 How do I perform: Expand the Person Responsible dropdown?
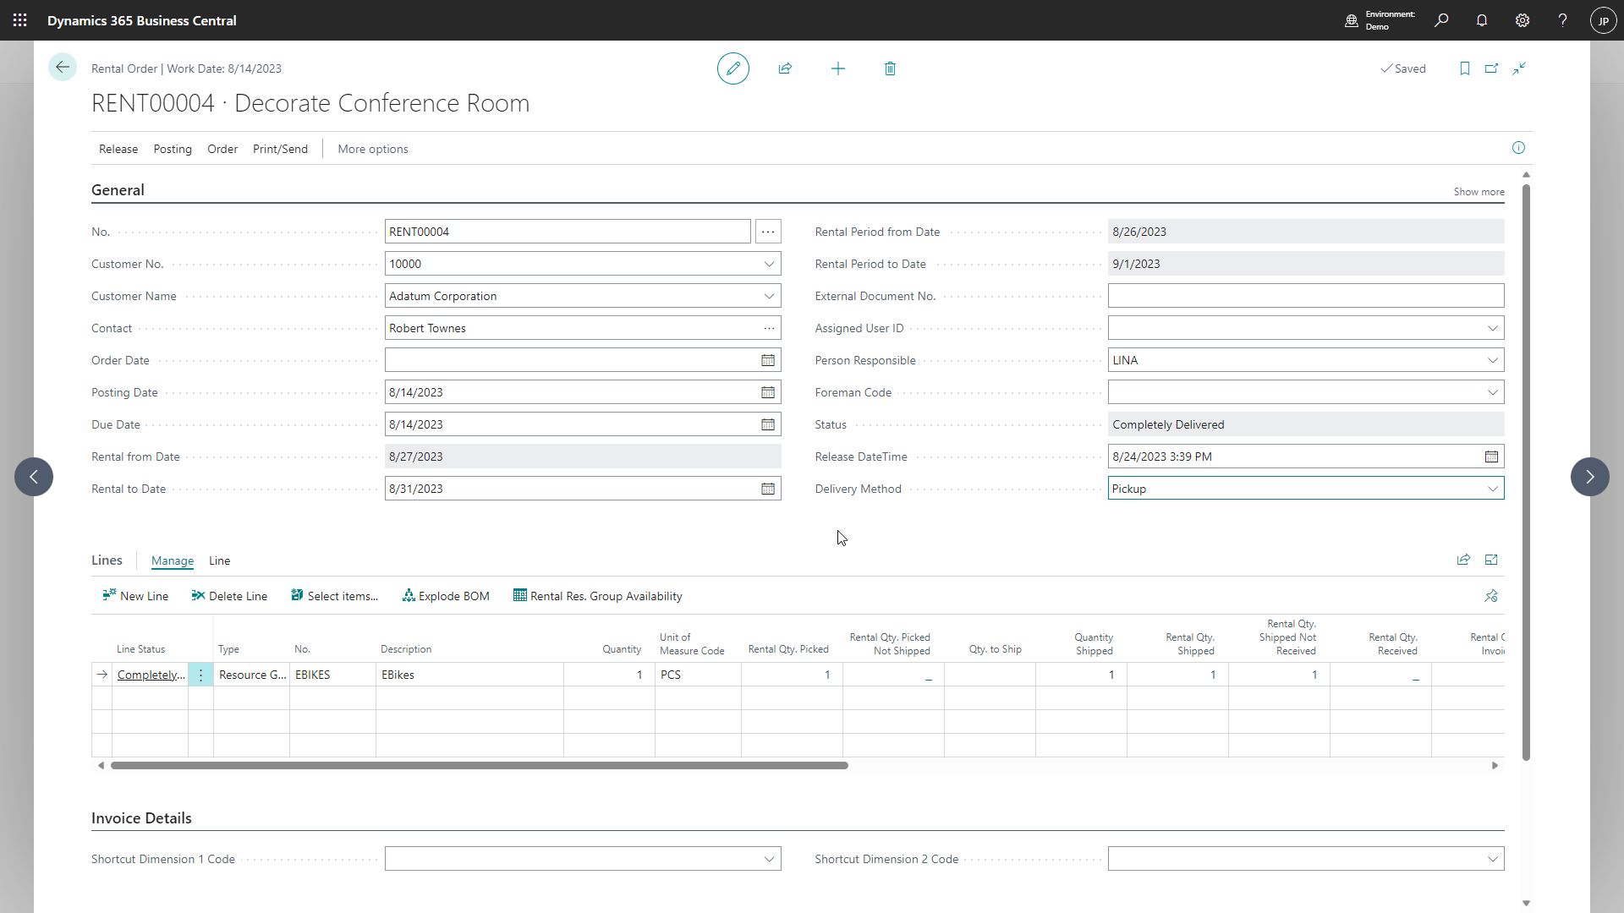1492,360
